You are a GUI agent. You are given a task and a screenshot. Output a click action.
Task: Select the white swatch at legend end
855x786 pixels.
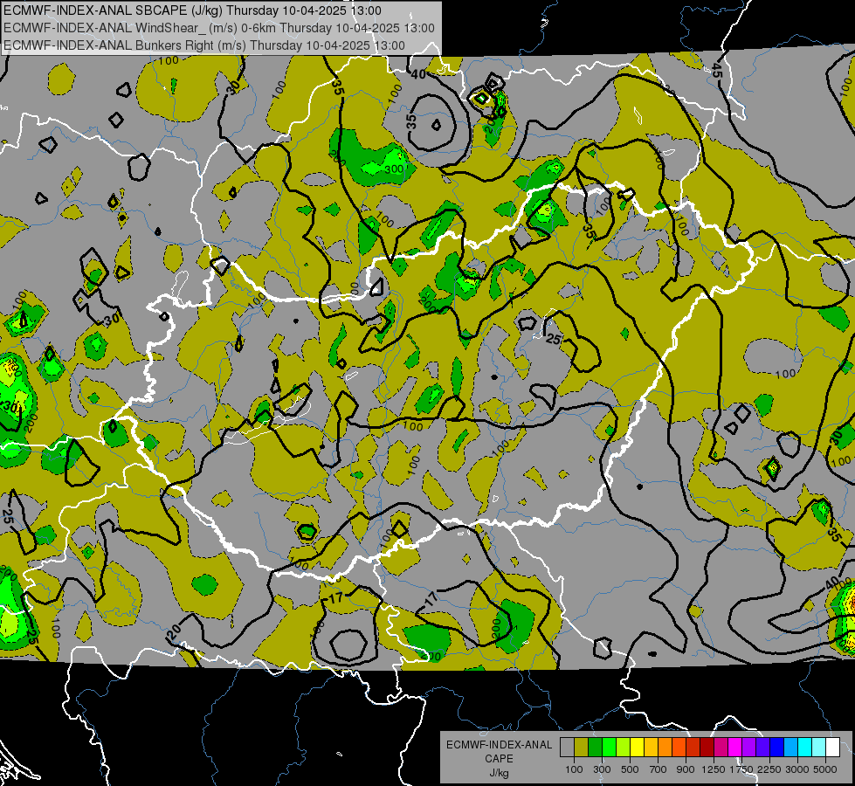(x=833, y=748)
